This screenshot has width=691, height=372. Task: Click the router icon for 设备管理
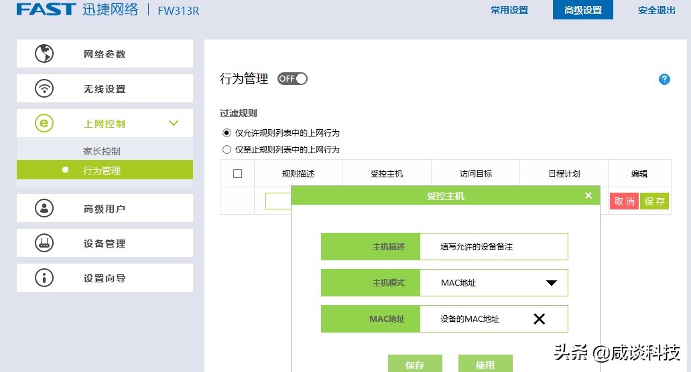(44, 243)
